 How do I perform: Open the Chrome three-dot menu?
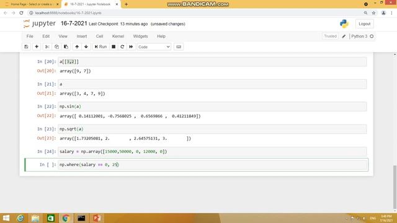point(391,13)
